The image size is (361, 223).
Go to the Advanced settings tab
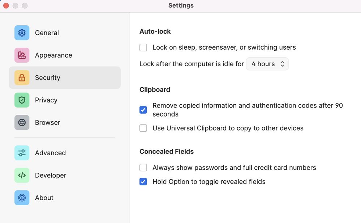tap(50, 153)
